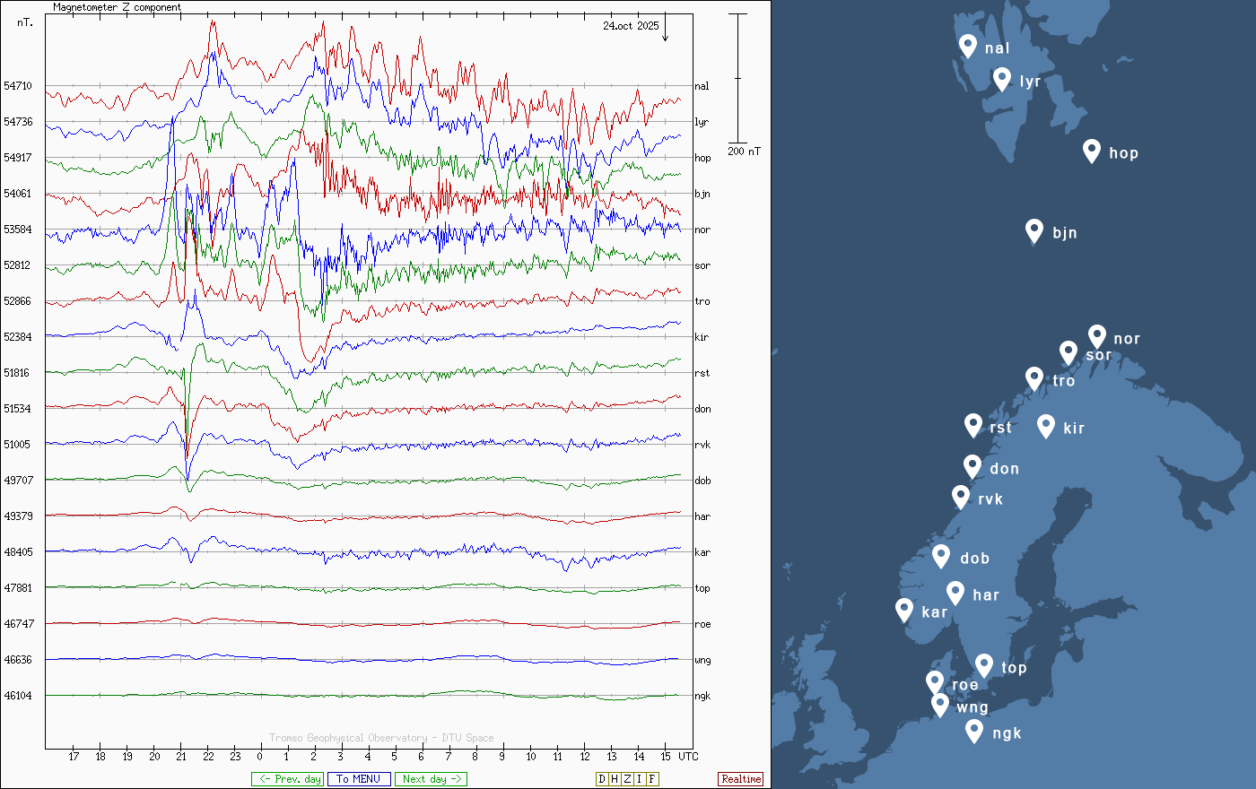Pick the tro station pin
The height and width of the screenshot is (789, 1256).
1034,378
